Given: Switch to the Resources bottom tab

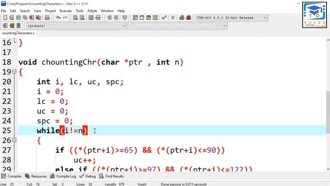Looking at the screenshot, I should tap(36, 176).
